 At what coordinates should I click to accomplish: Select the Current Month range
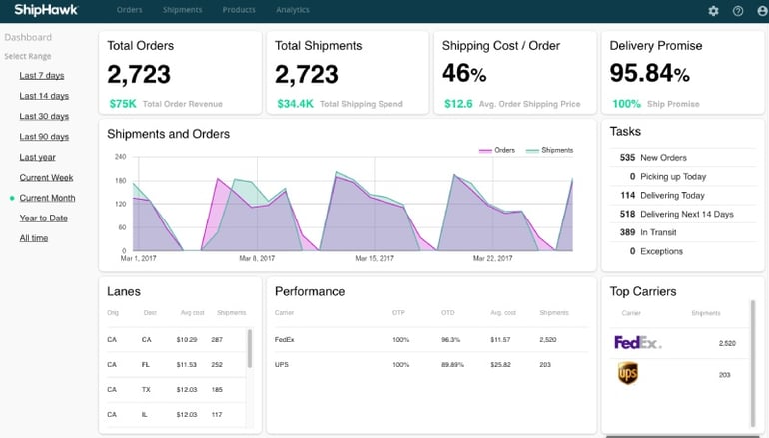pos(47,198)
